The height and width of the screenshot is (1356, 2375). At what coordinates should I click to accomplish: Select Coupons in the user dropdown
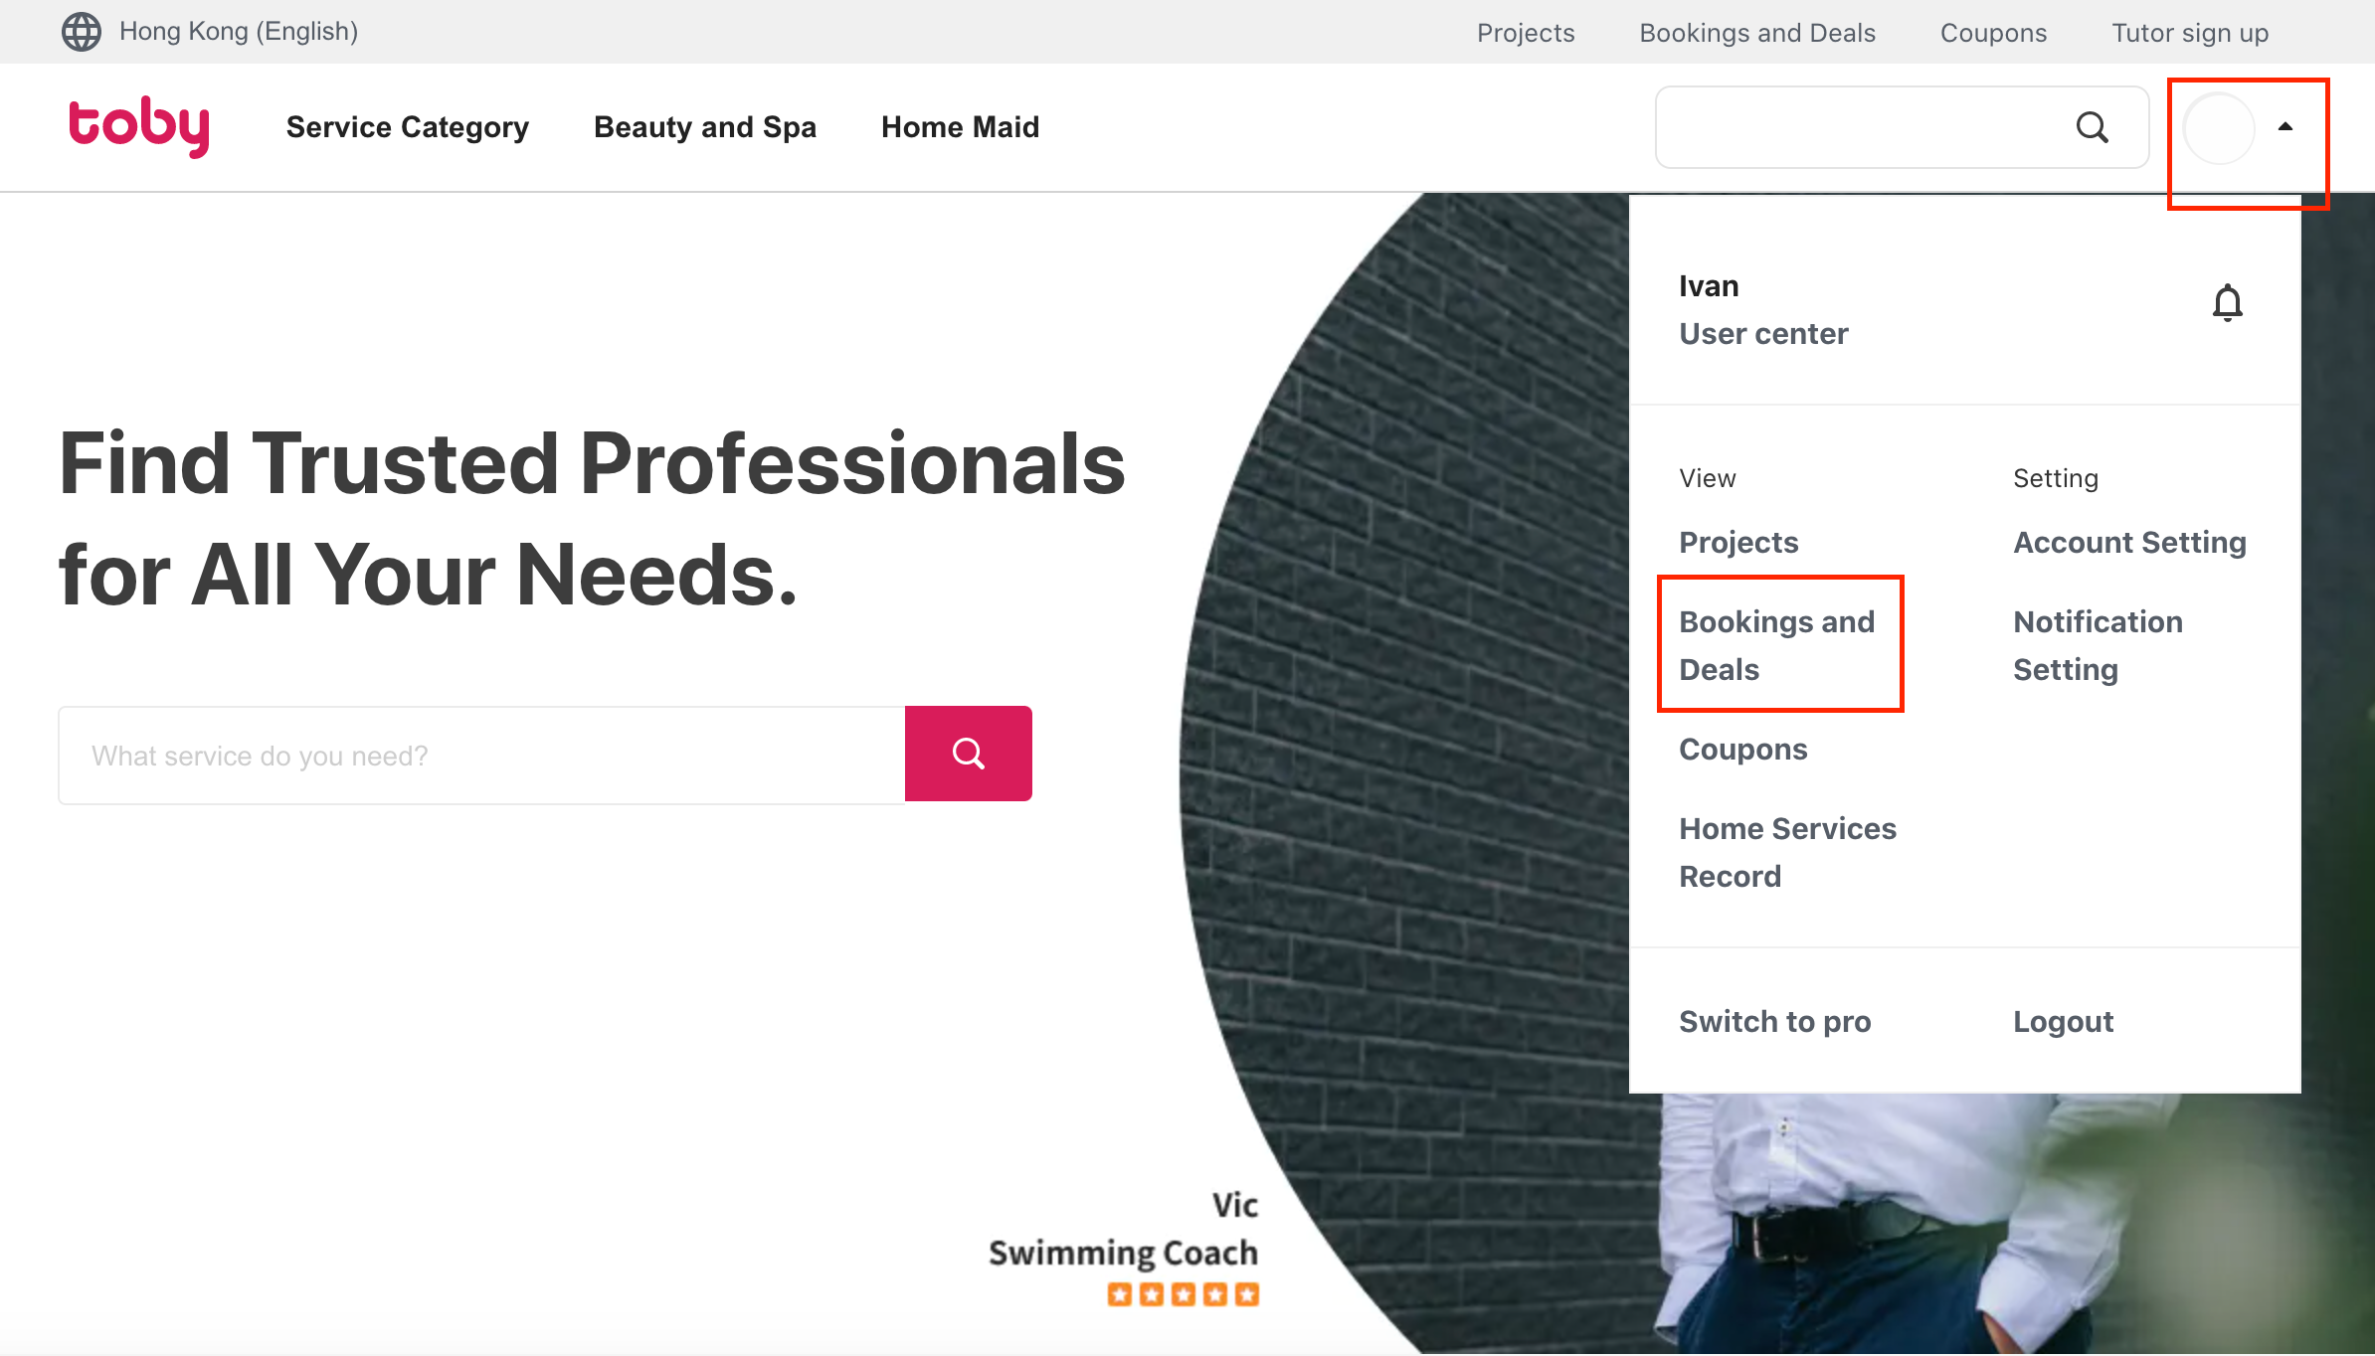pos(1742,750)
